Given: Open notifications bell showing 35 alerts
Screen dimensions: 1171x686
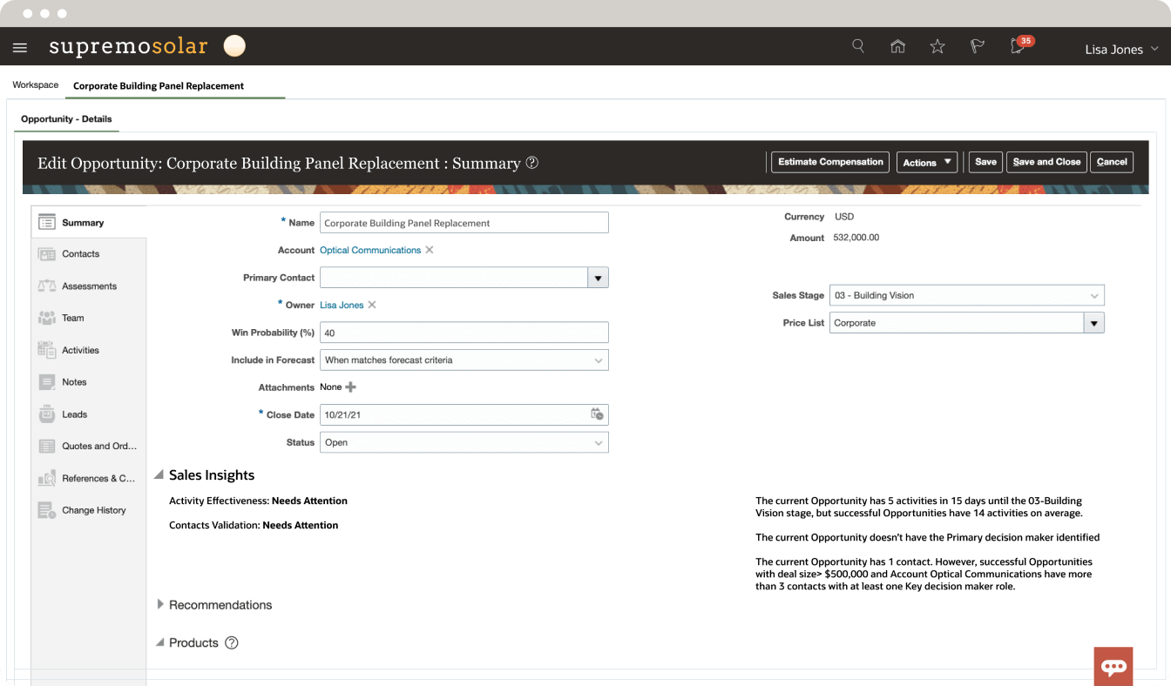Looking at the screenshot, I should pyautogui.click(x=1017, y=48).
